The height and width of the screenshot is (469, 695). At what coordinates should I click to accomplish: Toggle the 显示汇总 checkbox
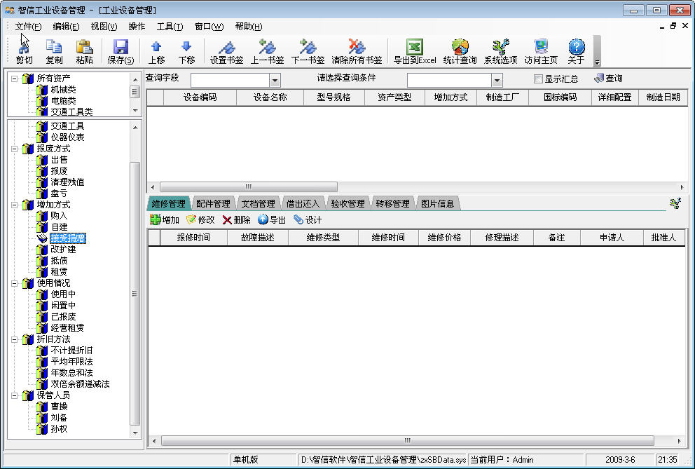tap(538, 79)
